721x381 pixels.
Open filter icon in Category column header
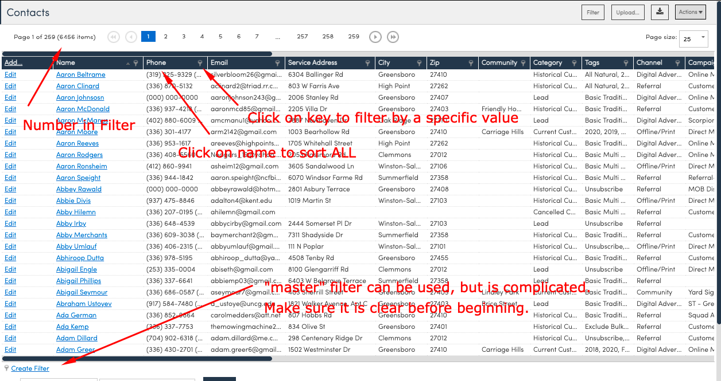pos(573,63)
